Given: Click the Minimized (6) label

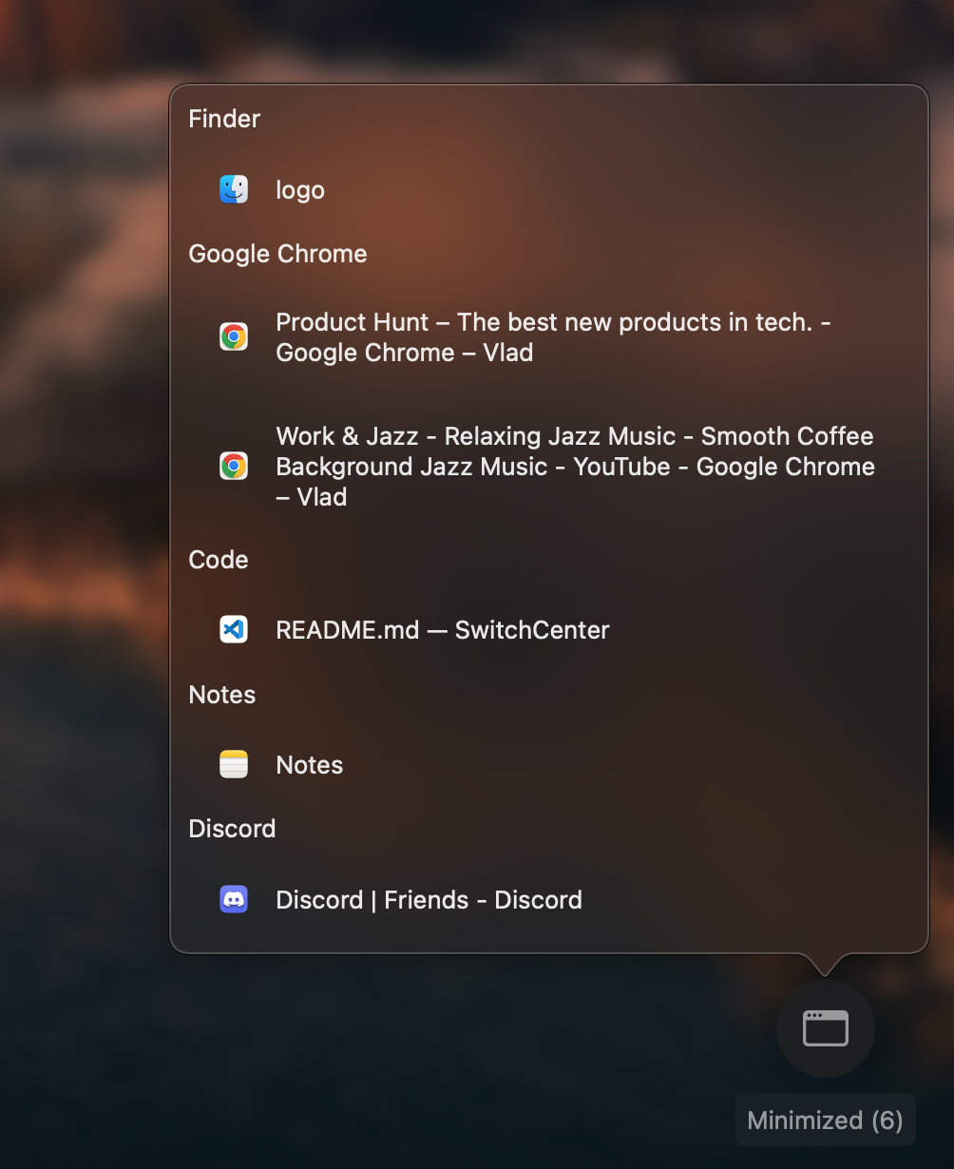Looking at the screenshot, I should pyautogui.click(x=825, y=1120).
